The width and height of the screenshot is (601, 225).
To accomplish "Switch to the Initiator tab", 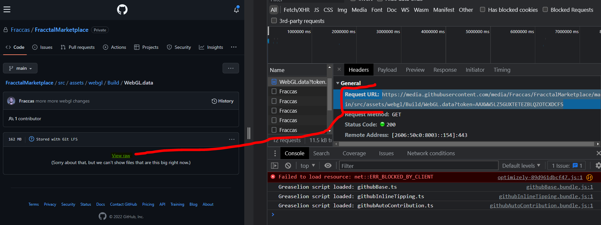I will [x=475, y=70].
